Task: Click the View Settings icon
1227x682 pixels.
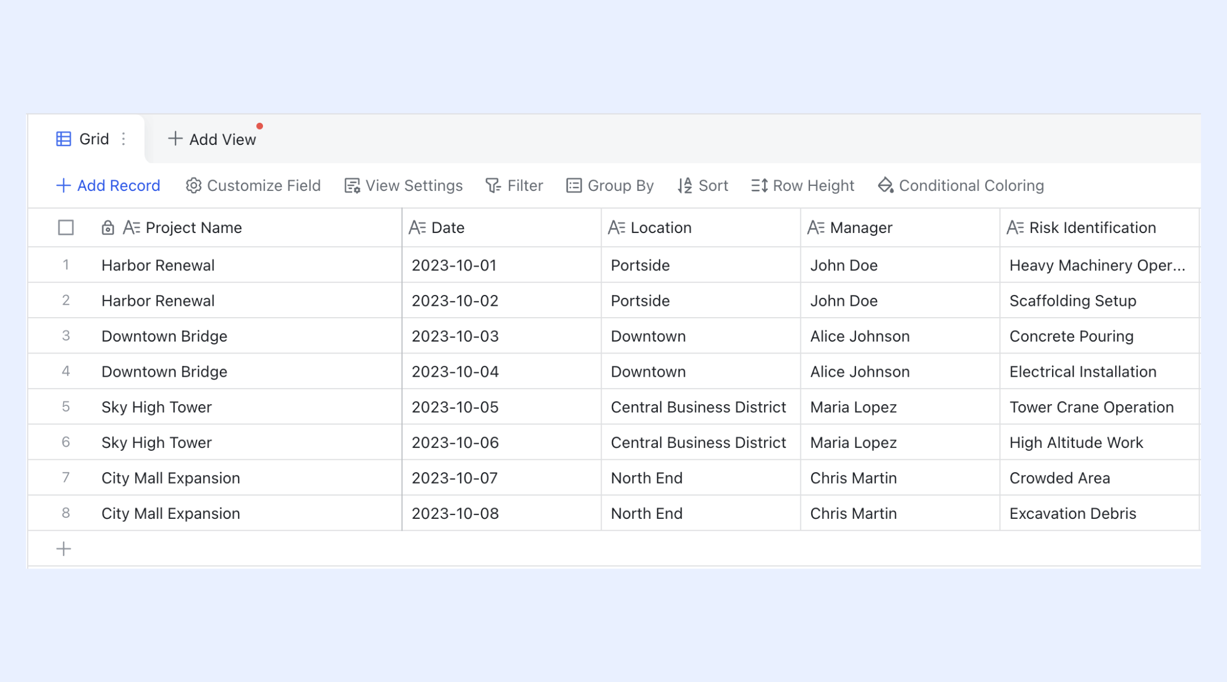Action: 352,185
